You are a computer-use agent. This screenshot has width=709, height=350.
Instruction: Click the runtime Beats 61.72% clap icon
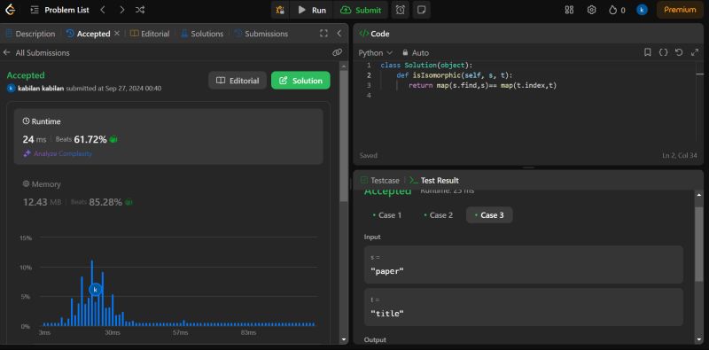113,140
